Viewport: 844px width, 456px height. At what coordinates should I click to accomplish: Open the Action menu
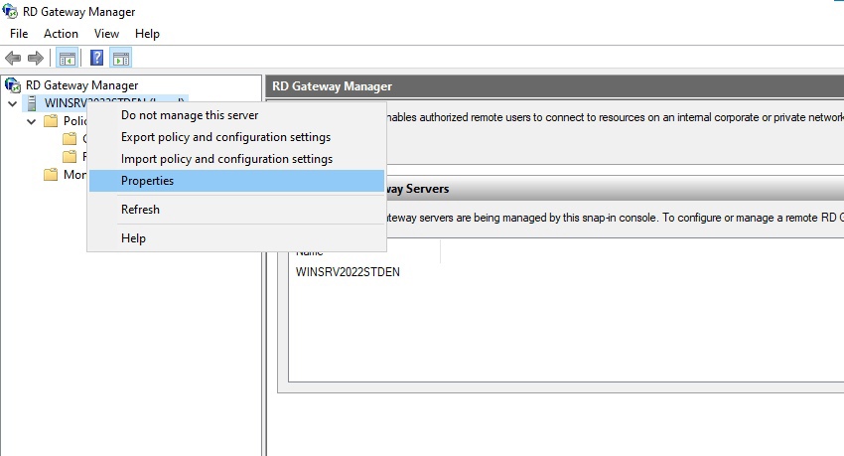(61, 34)
